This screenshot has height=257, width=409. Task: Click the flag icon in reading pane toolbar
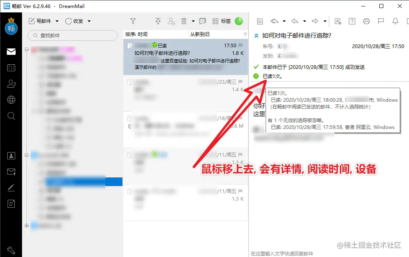(x=381, y=21)
